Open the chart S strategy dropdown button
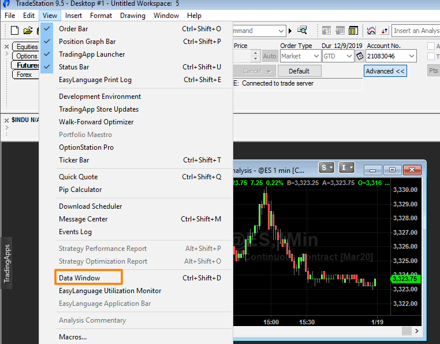Screen dimensions: 440x344 [326, 168]
